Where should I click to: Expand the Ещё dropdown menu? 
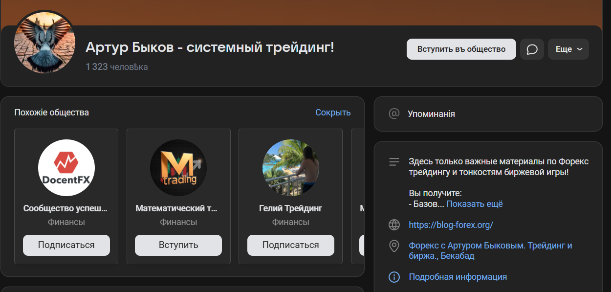point(568,49)
